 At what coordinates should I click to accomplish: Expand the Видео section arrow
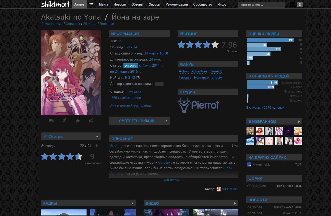click(x=235, y=203)
